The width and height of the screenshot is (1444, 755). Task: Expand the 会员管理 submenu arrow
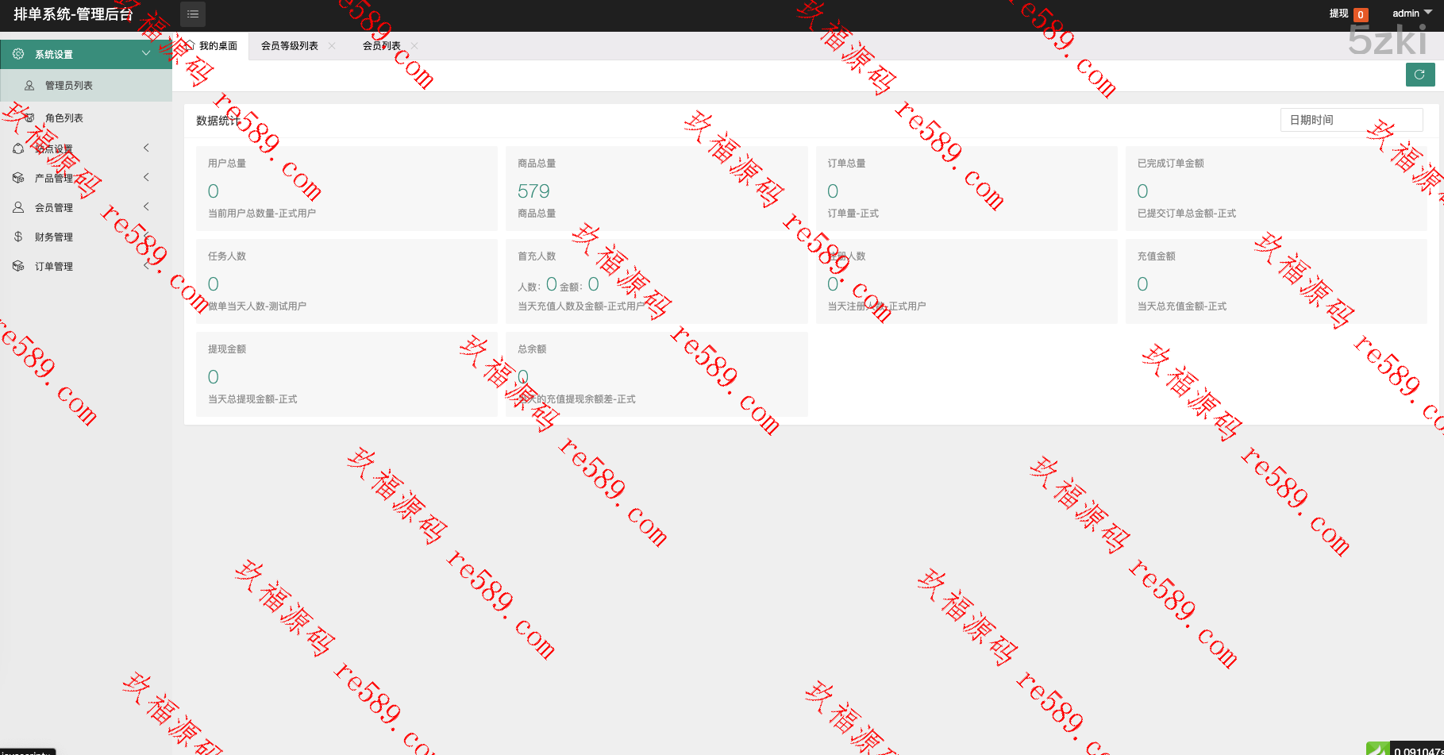146,206
